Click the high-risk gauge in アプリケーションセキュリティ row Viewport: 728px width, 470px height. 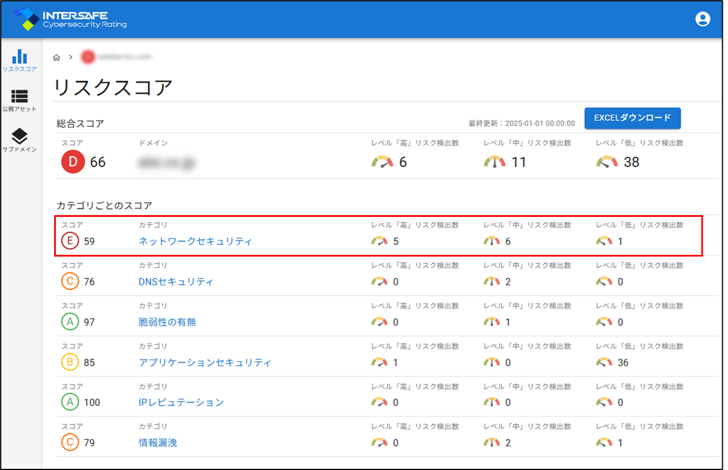click(x=380, y=362)
